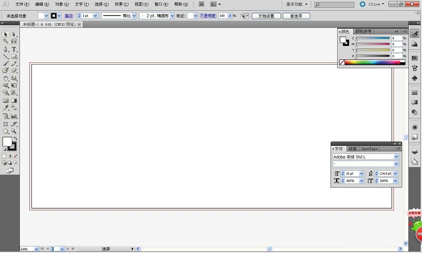The width and height of the screenshot is (422, 253).
Task: Select the Rectangle tool
Action: pos(14,57)
